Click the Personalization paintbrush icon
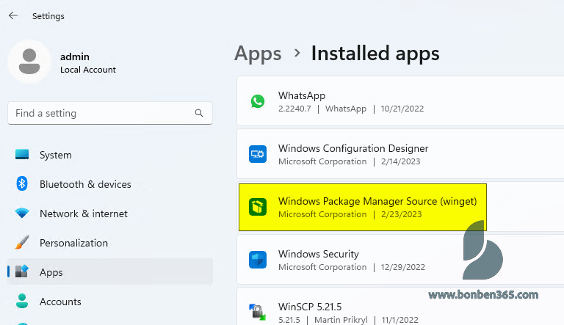The image size is (564, 325). (x=22, y=242)
